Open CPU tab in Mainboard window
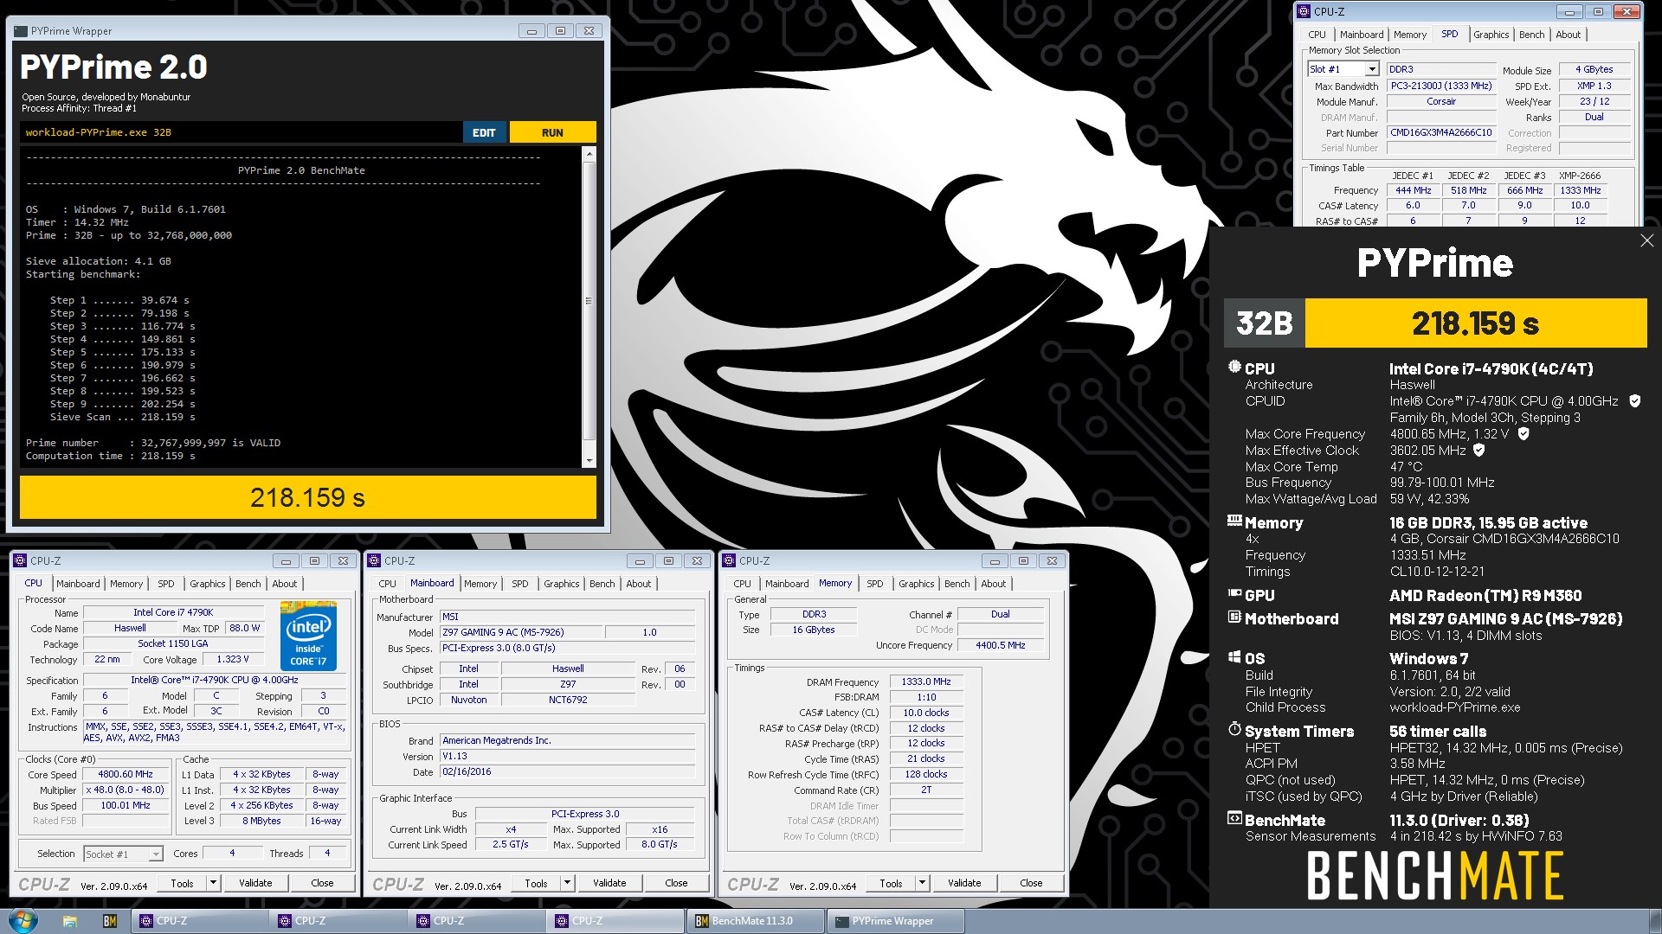 [x=387, y=584]
